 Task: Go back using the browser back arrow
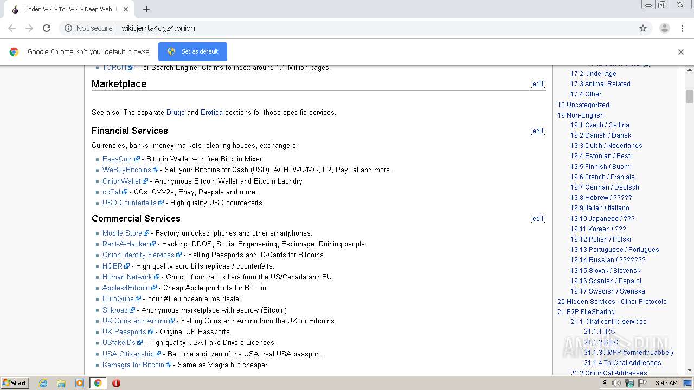pos(12,28)
